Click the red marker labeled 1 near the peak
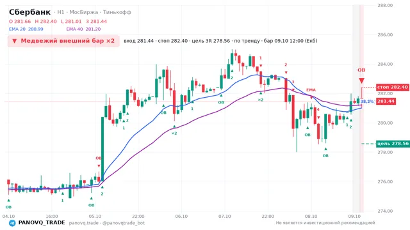Image resolution: width=410 pixels, height=230 pixels. coord(261,58)
